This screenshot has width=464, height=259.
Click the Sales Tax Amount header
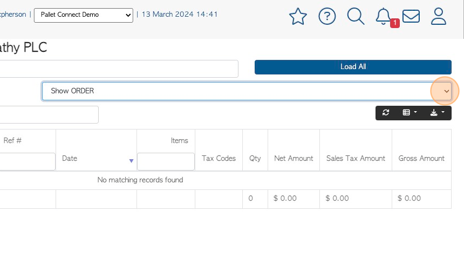pyautogui.click(x=356, y=158)
